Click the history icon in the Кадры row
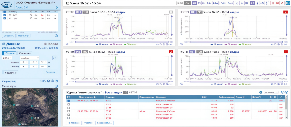Screen dimensions: 291x127 coord(41,81)
